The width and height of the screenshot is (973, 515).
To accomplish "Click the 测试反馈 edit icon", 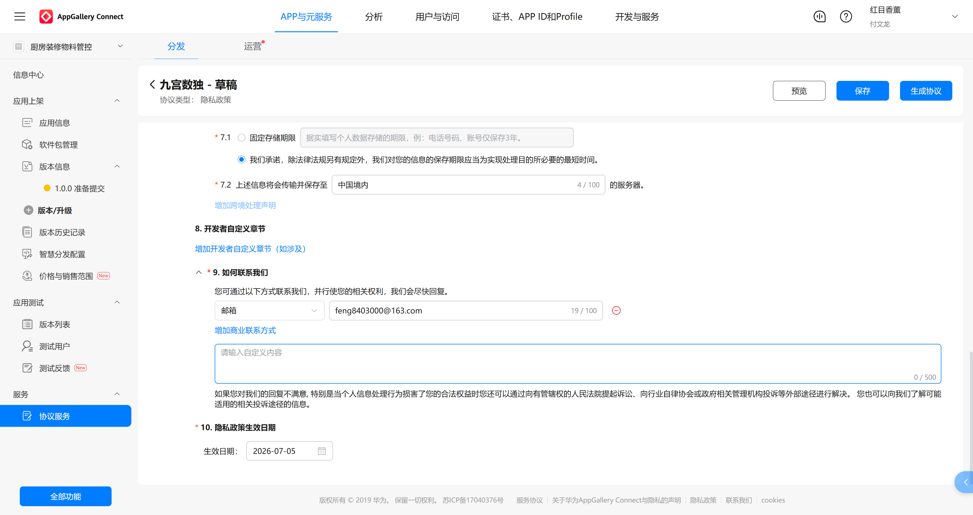I will point(27,368).
